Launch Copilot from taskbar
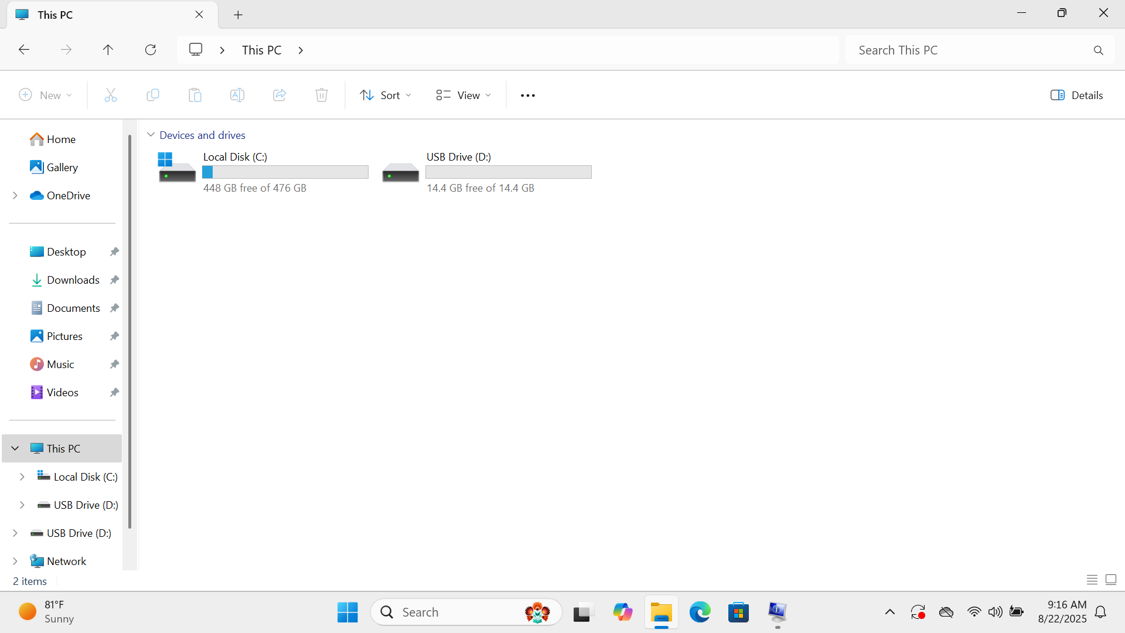 [622, 612]
